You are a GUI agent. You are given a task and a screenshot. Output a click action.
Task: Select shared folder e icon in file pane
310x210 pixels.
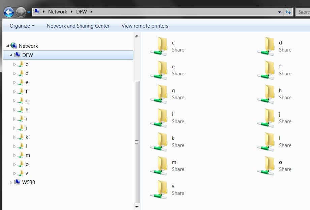click(159, 70)
